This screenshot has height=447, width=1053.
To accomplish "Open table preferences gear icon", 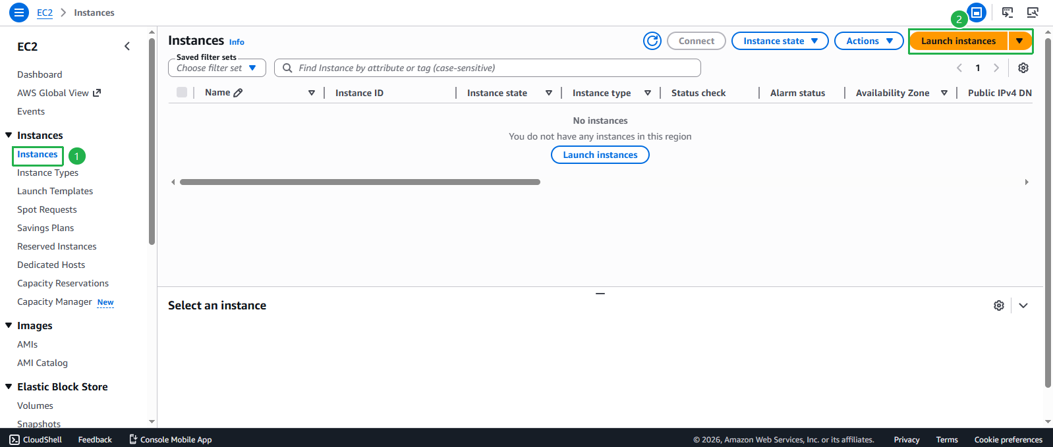I will [1023, 68].
